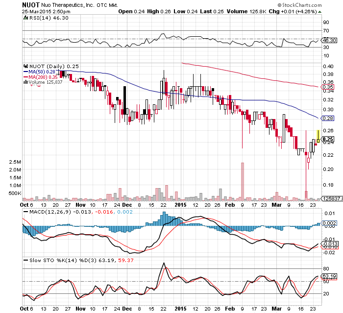Image resolution: width=343 pixels, height=313 pixels.
Task: Click the 2015 label on the bottom date axis
Action: point(180,309)
